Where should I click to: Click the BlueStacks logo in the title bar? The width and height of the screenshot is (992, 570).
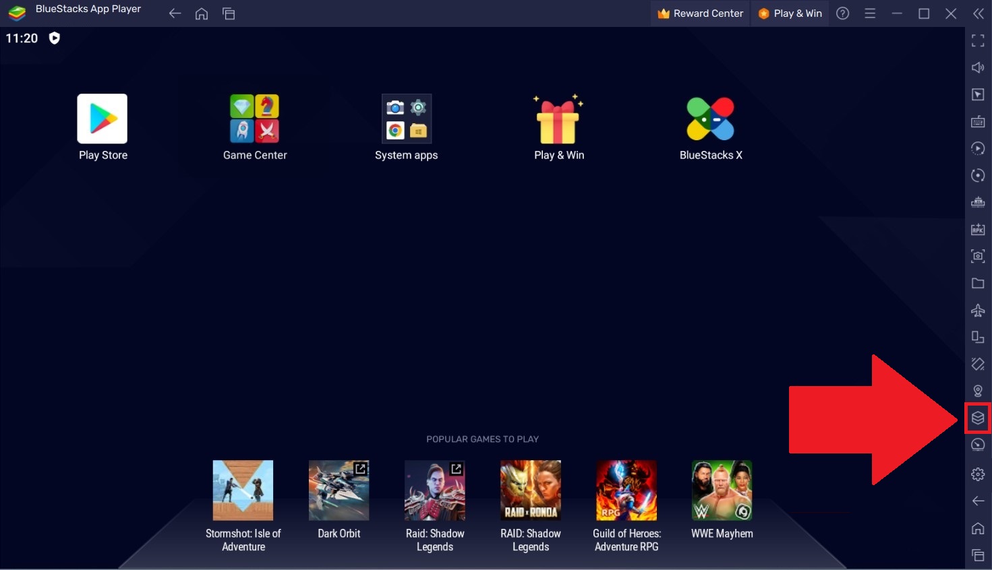tap(17, 13)
